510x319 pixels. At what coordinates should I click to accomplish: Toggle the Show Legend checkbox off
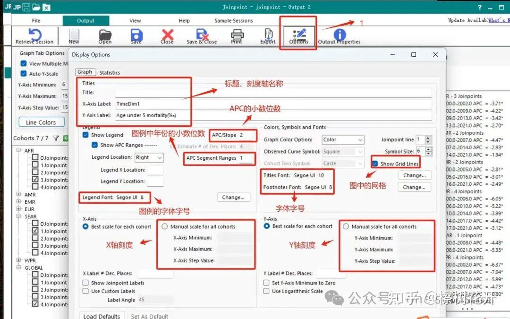point(86,135)
